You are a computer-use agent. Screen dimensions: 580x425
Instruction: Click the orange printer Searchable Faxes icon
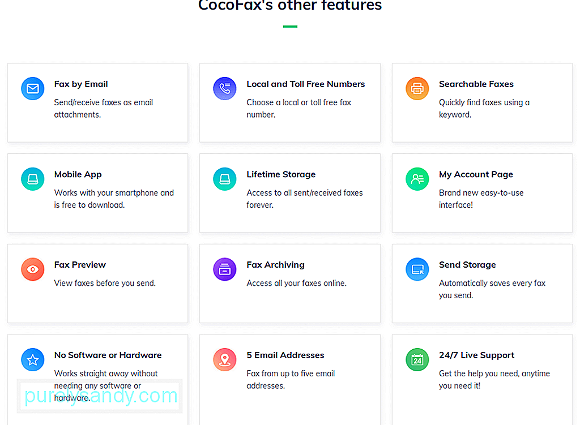pos(417,89)
